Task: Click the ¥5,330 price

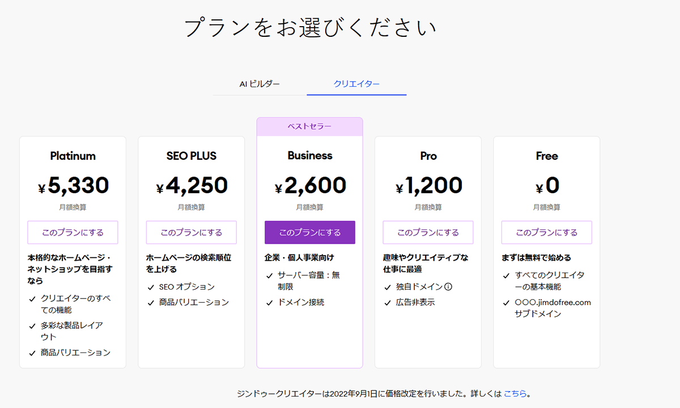Action: (74, 185)
